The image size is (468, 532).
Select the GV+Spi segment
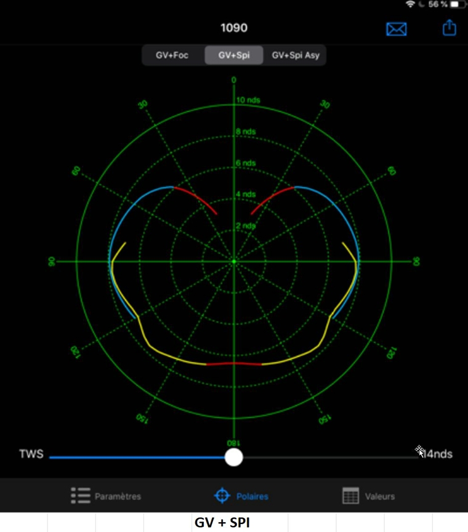click(233, 55)
